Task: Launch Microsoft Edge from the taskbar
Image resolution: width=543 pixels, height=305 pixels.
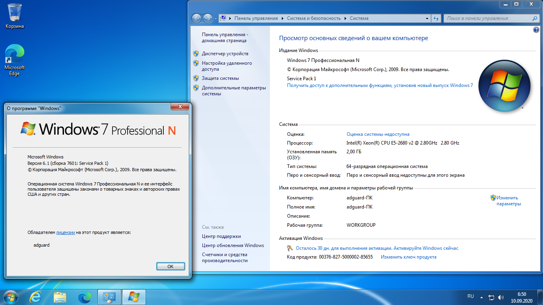Action: click(84, 297)
